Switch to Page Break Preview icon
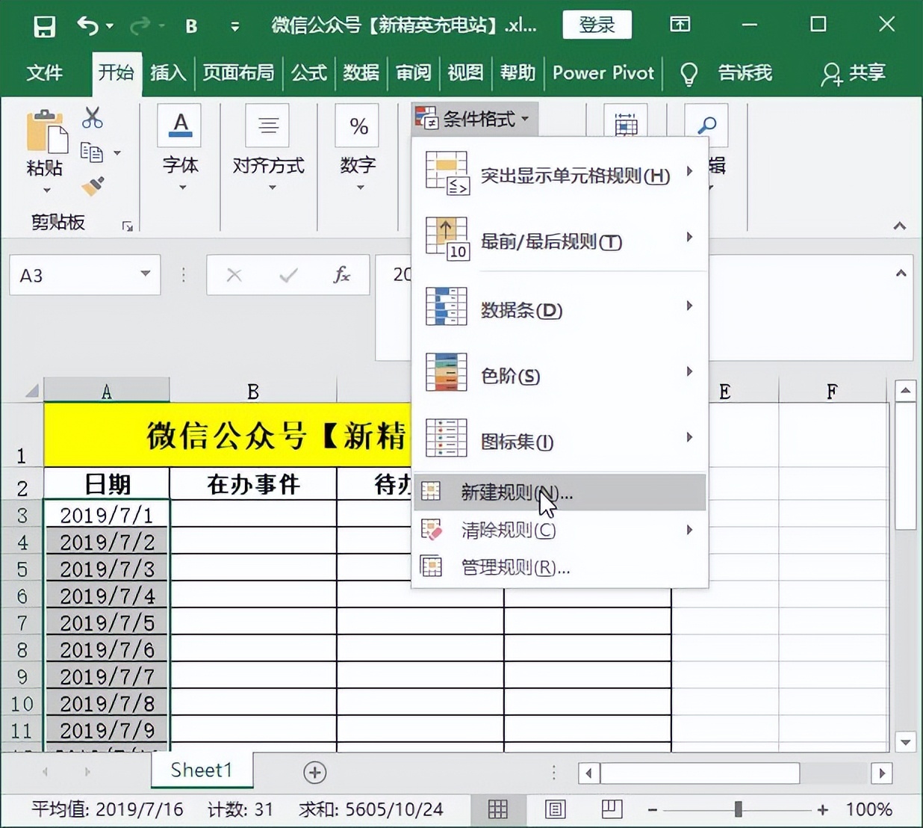Image resolution: width=923 pixels, height=828 pixels. [x=612, y=809]
